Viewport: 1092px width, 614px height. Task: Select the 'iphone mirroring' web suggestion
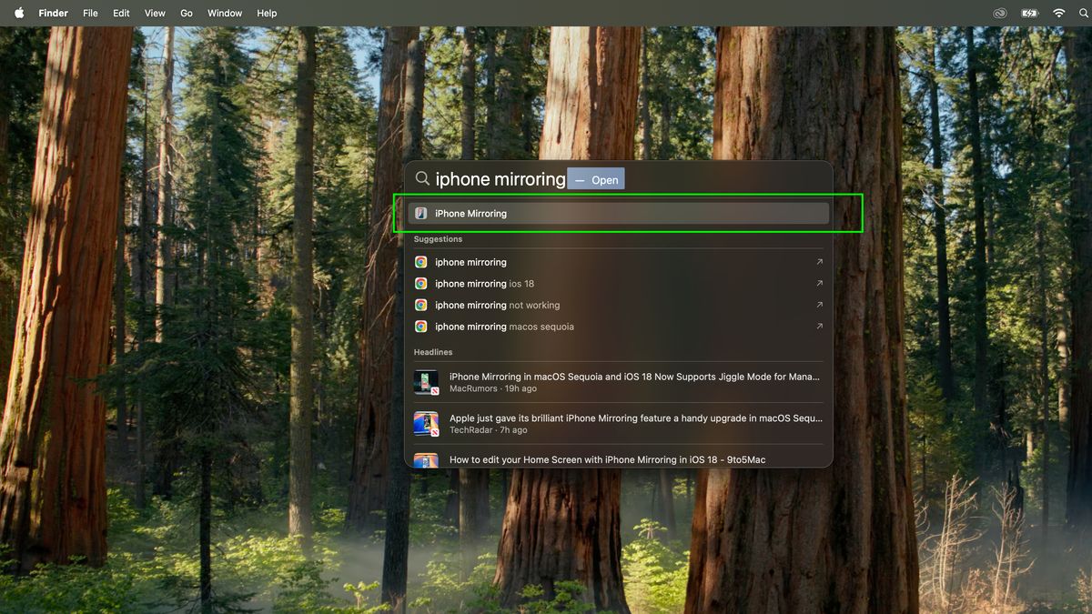619,262
